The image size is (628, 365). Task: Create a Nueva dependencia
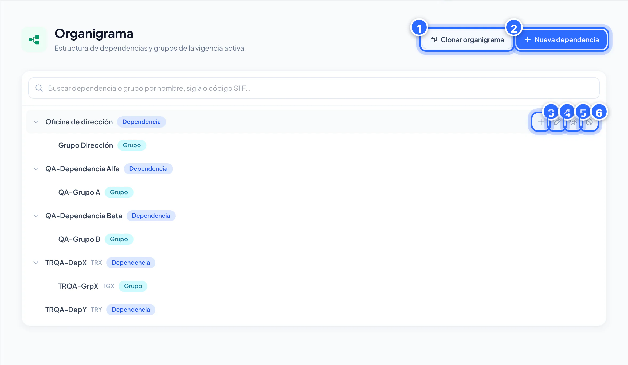pos(562,40)
